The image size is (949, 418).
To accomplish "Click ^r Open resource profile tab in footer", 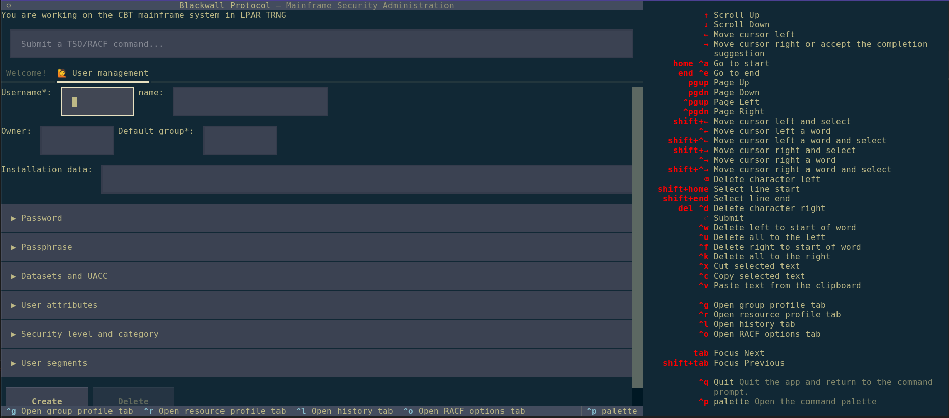I will point(215,411).
